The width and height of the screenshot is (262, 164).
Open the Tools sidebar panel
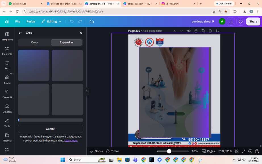click(x=7, y=123)
